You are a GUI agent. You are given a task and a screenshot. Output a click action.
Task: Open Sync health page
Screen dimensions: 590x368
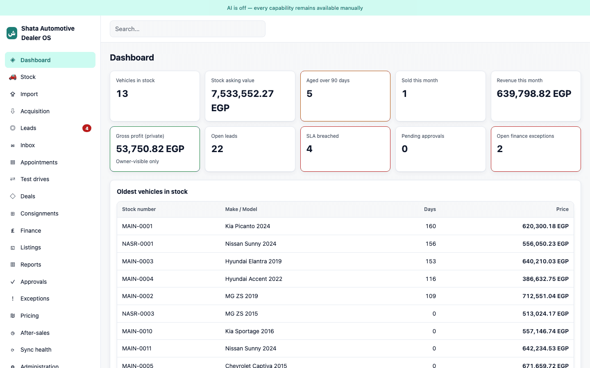tap(50, 350)
